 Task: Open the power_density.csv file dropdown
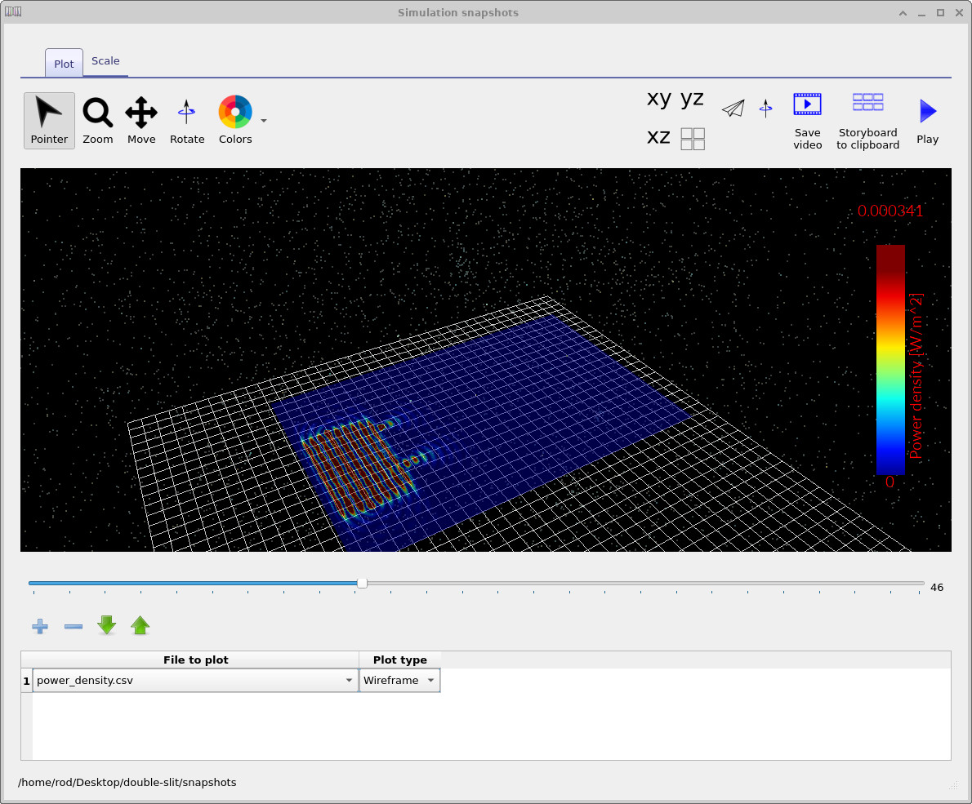350,679
